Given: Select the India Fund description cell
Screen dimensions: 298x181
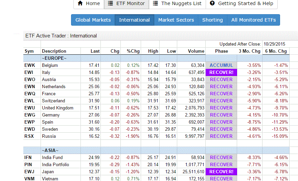Looking at the screenshot, I should pos(52,157).
